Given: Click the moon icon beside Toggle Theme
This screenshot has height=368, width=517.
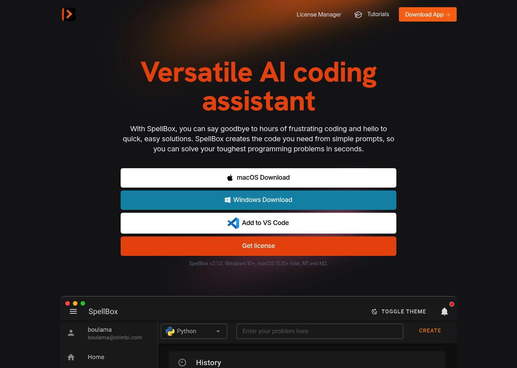Looking at the screenshot, I should click(374, 312).
